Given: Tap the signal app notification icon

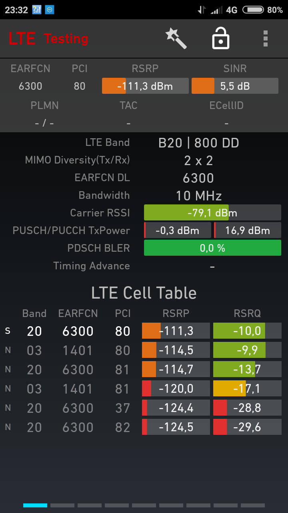Looking at the screenshot, I should 37,10.
